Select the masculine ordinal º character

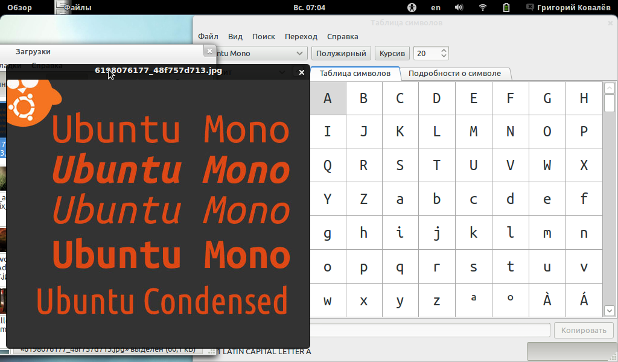click(510, 300)
